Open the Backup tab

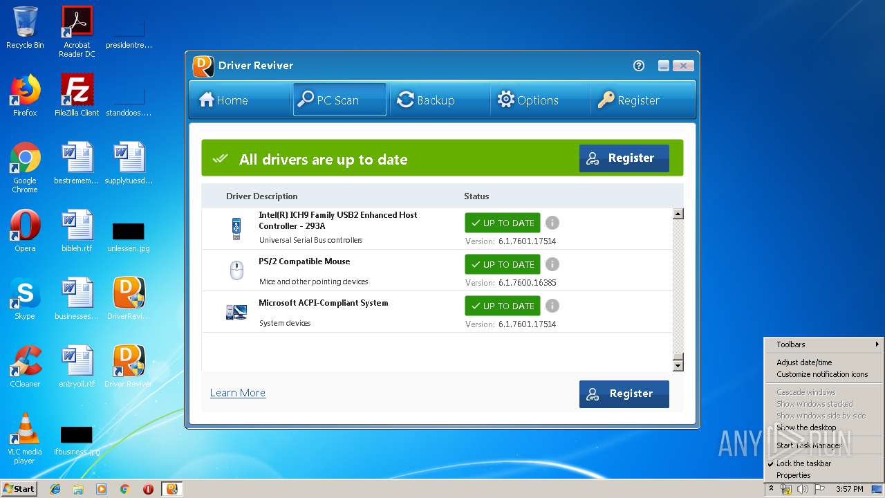(x=426, y=100)
